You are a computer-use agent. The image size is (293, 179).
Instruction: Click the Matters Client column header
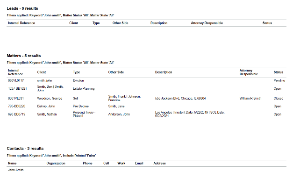click(x=42, y=72)
